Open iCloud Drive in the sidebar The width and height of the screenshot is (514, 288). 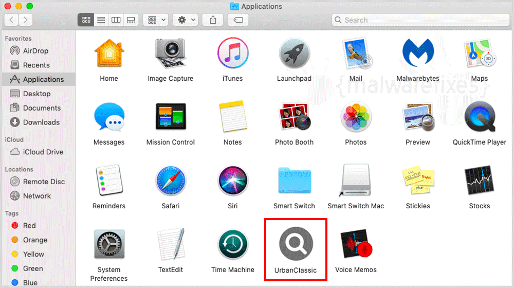click(39, 152)
